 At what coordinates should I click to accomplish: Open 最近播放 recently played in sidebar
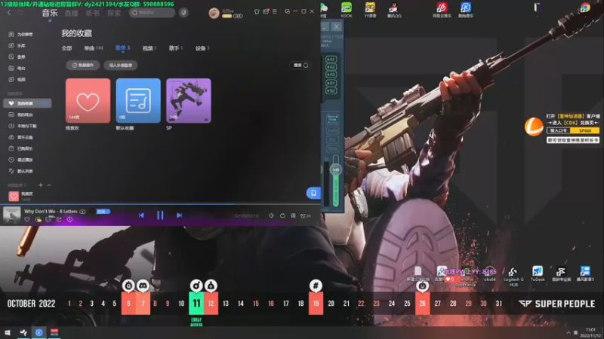(x=21, y=160)
